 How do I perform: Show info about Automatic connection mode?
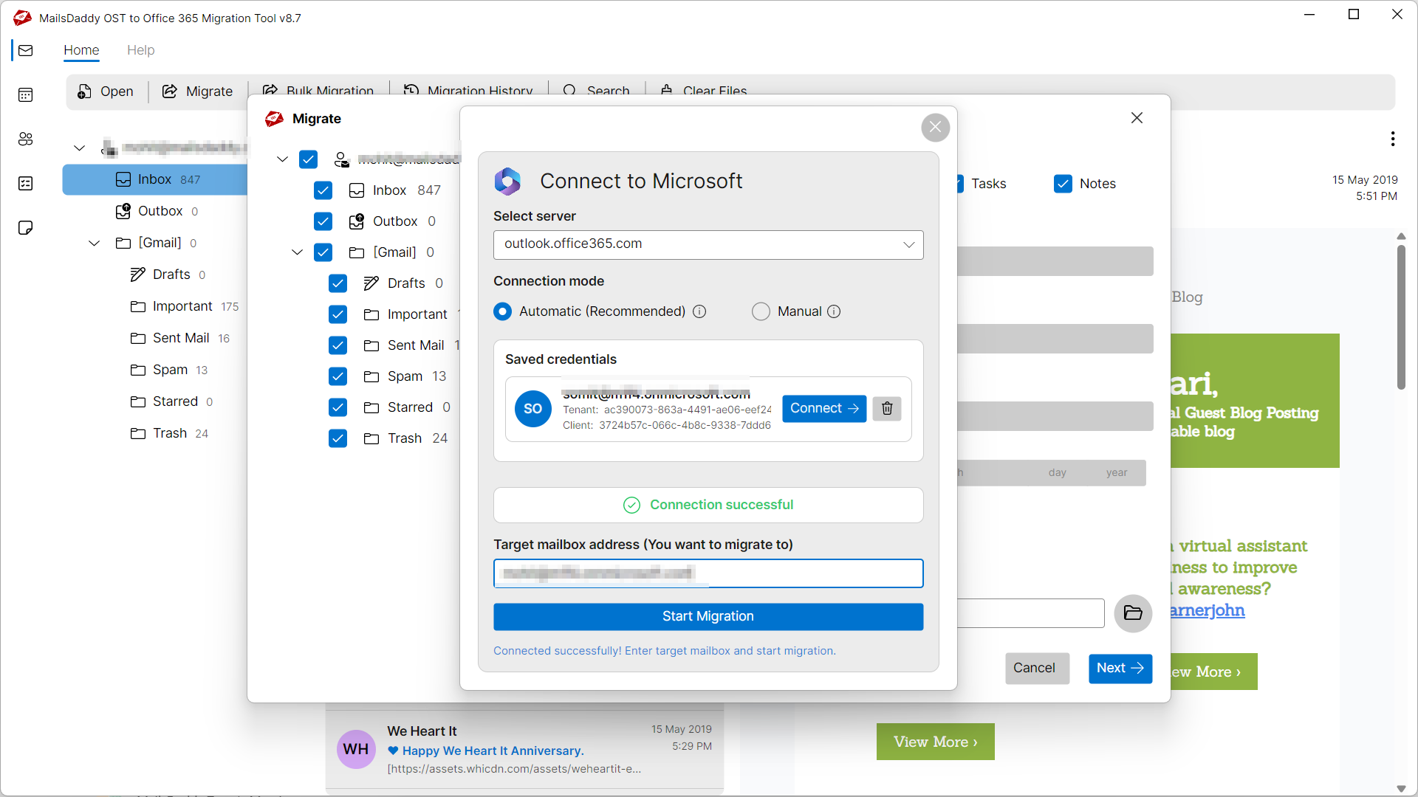point(699,311)
